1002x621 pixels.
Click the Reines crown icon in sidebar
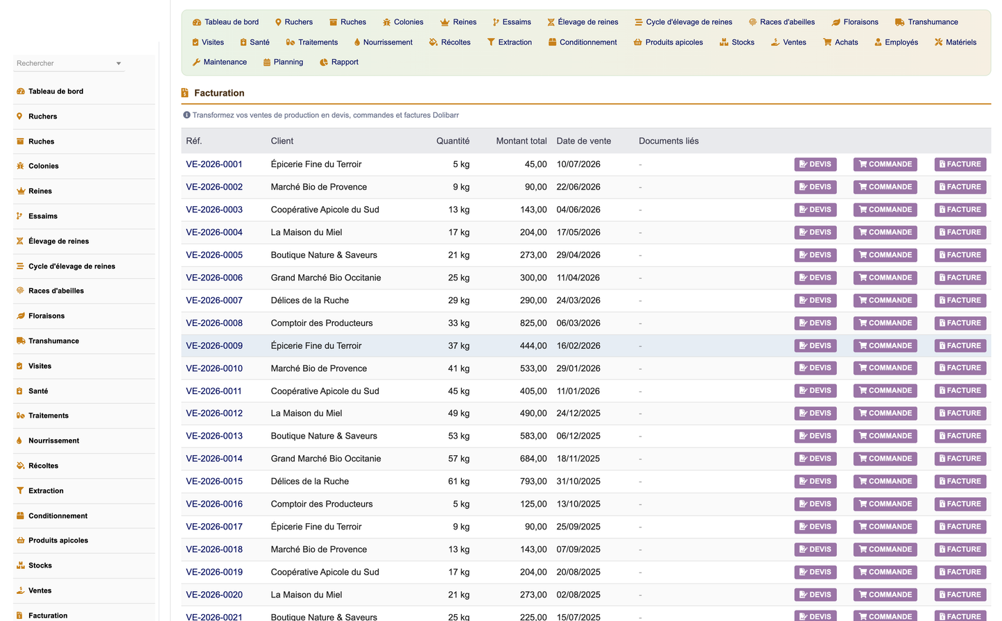click(x=20, y=192)
